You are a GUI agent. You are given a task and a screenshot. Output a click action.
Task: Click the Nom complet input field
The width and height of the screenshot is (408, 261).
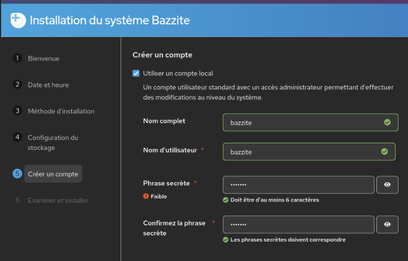coord(300,122)
